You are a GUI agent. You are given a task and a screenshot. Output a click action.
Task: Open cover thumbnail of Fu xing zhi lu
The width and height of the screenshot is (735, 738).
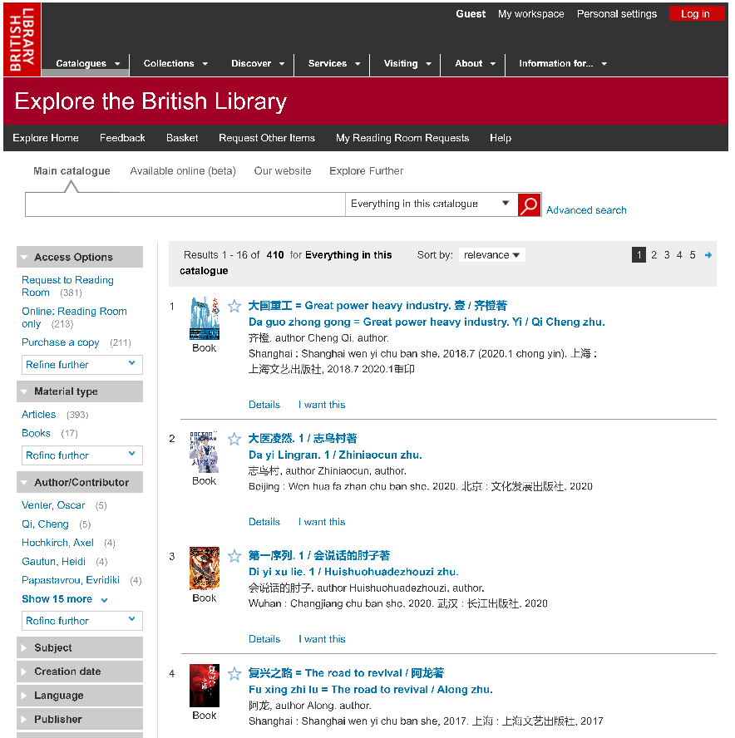(205, 686)
